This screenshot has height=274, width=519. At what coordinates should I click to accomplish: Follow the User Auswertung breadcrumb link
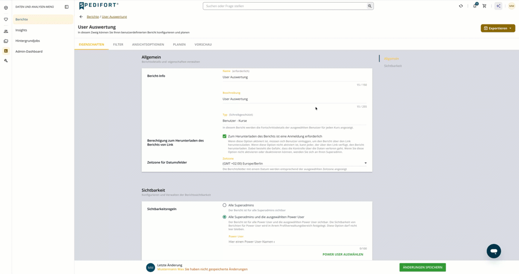114,17
